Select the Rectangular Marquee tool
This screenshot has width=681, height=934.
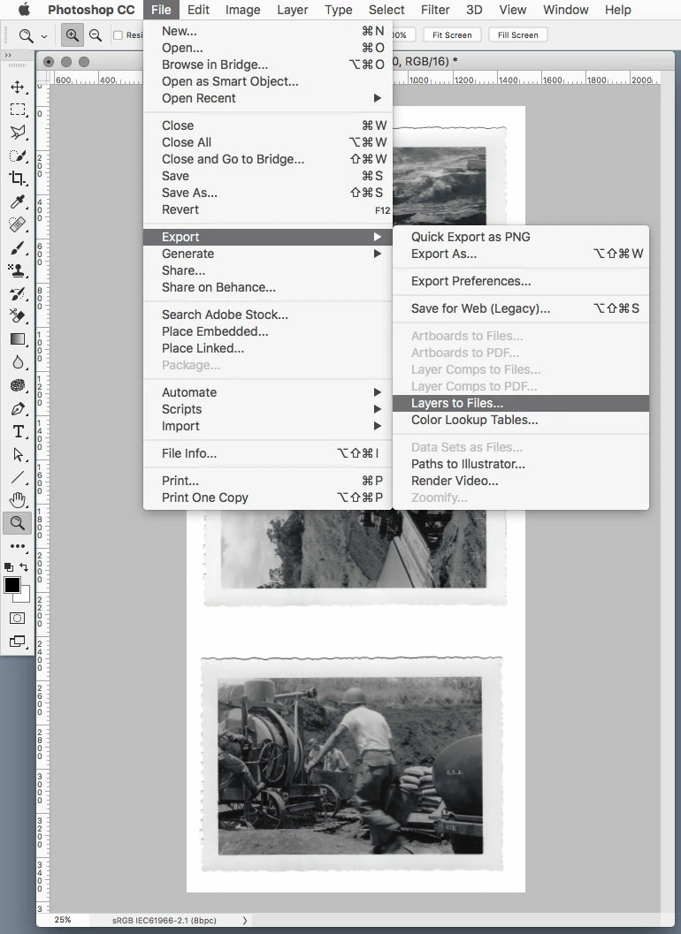(x=18, y=110)
